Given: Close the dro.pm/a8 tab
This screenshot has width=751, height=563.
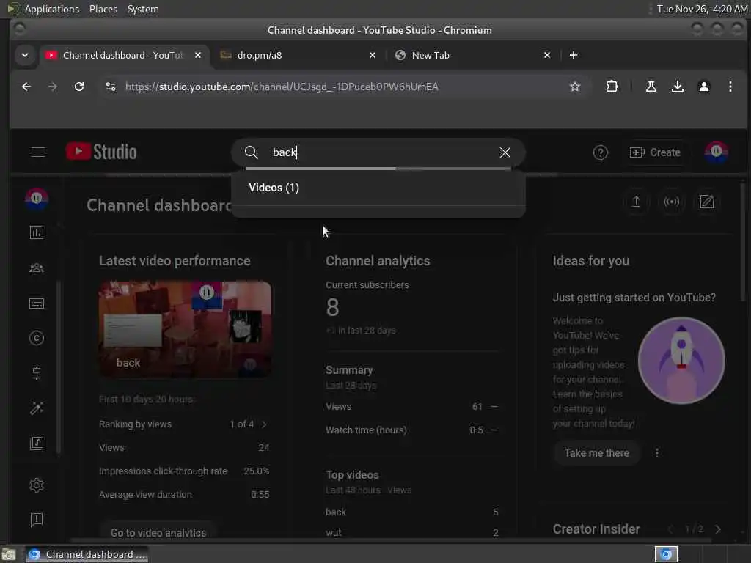Looking at the screenshot, I should pos(372,56).
